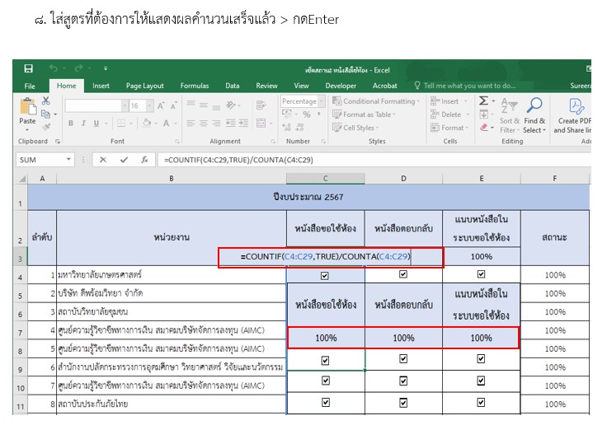Open Insert Function via the fx icon

144,160
